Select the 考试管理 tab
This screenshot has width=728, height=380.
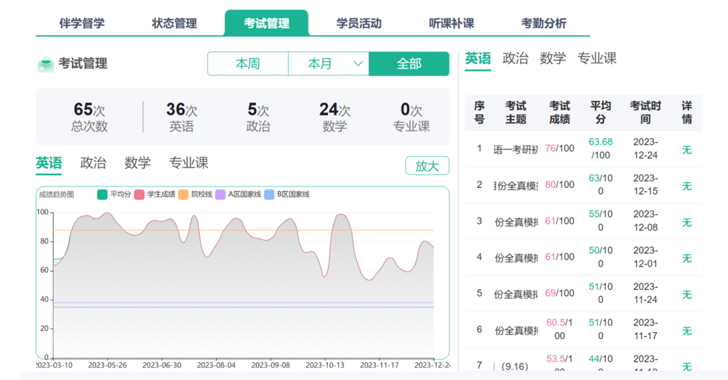pos(267,23)
